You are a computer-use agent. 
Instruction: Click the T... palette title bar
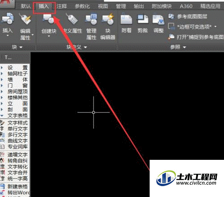pos(15,57)
